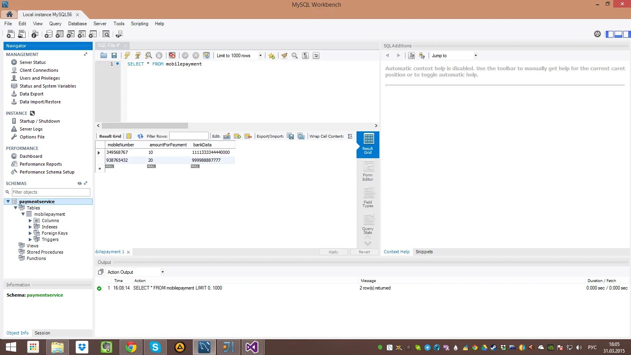Expand the Foreign Keys tree node
Screen dimensions: 631x355
click(30, 233)
